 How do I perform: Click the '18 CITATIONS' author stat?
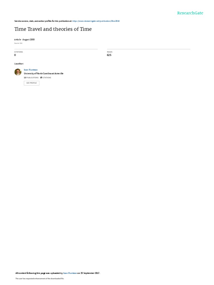click(45, 78)
